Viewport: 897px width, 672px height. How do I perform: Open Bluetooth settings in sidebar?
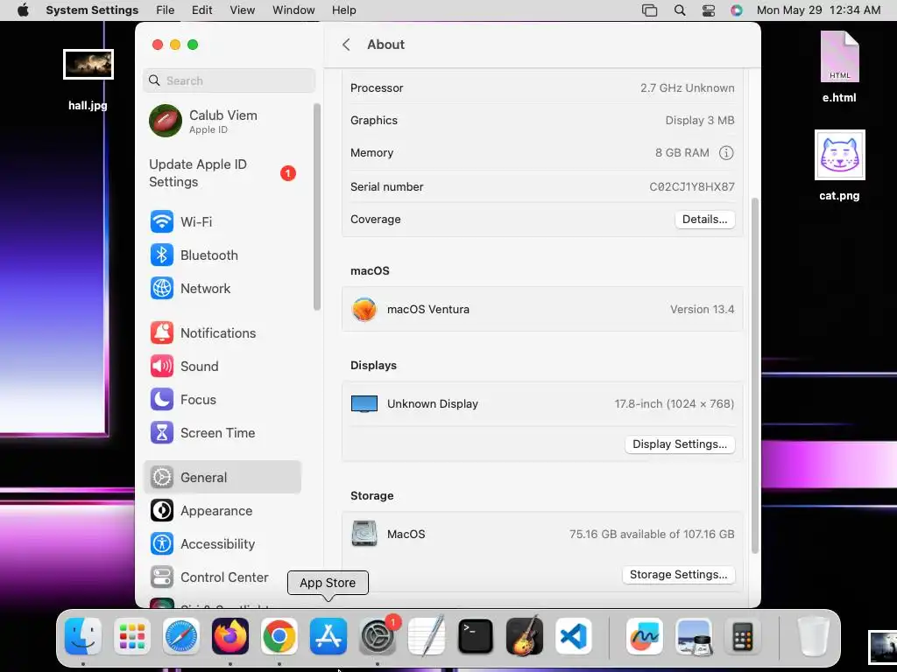[222, 255]
